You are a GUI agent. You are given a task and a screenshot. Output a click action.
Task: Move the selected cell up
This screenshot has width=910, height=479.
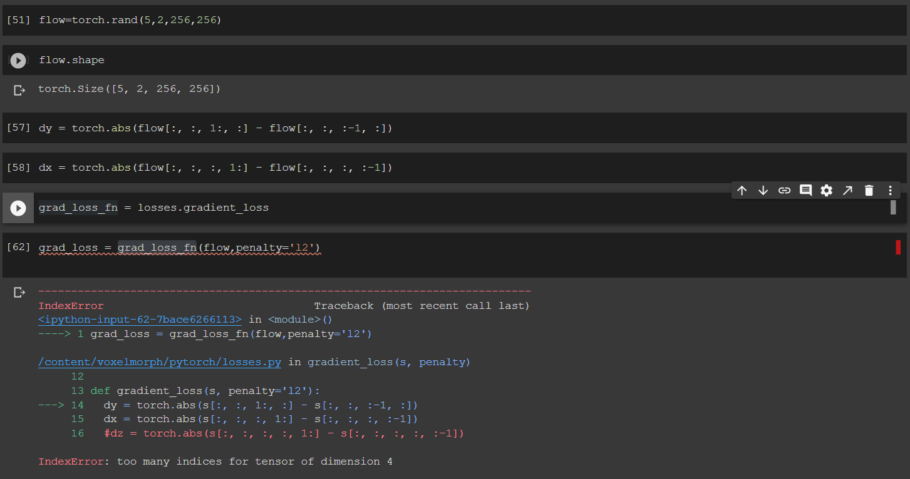(x=742, y=190)
